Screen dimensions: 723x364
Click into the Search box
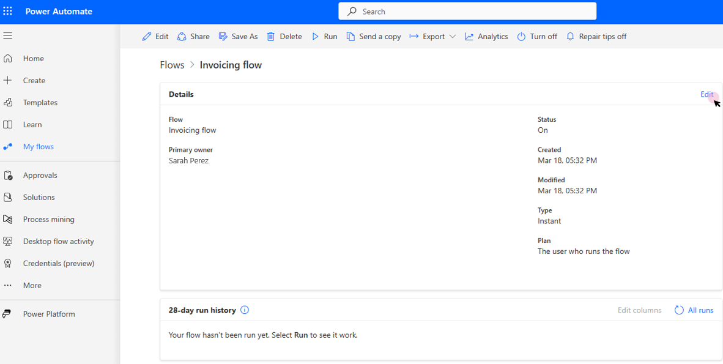467,12
